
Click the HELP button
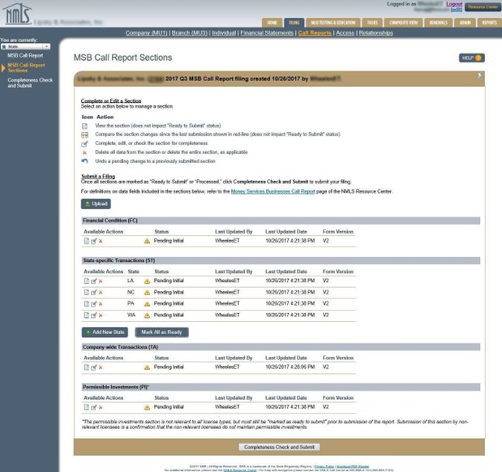(x=471, y=58)
